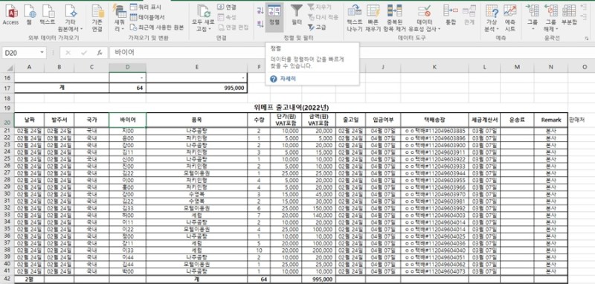Click 예측 시트 (Forecast Sheet)
Screen dimensions: 595x284
[510, 18]
